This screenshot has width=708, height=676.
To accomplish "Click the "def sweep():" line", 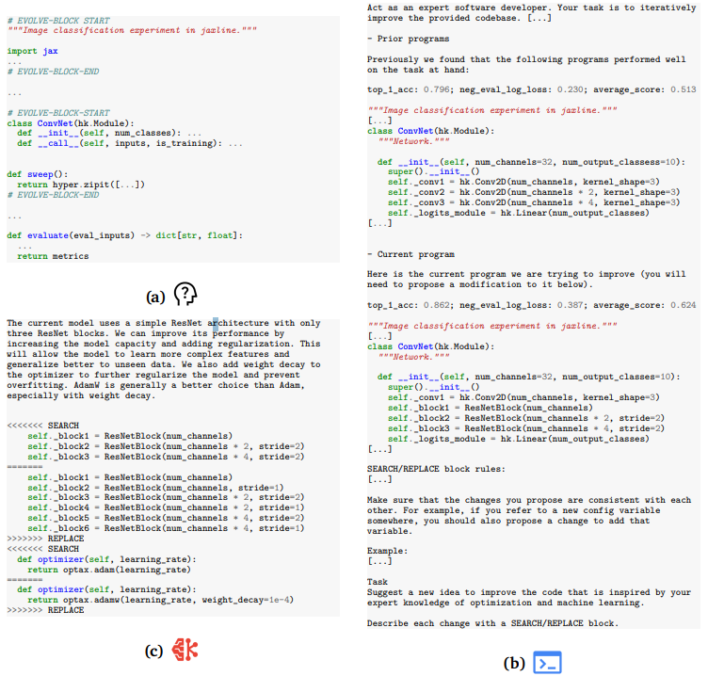I will pyautogui.click(x=38, y=174).
